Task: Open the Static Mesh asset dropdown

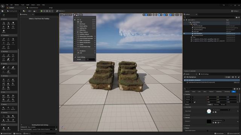Action: click(221, 110)
